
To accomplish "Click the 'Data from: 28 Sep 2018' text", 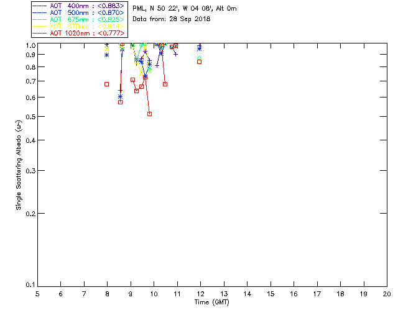I will point(172,19).
